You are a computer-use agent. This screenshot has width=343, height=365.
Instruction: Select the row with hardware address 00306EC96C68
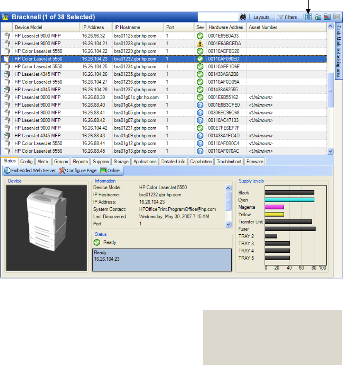click(164, 113)
